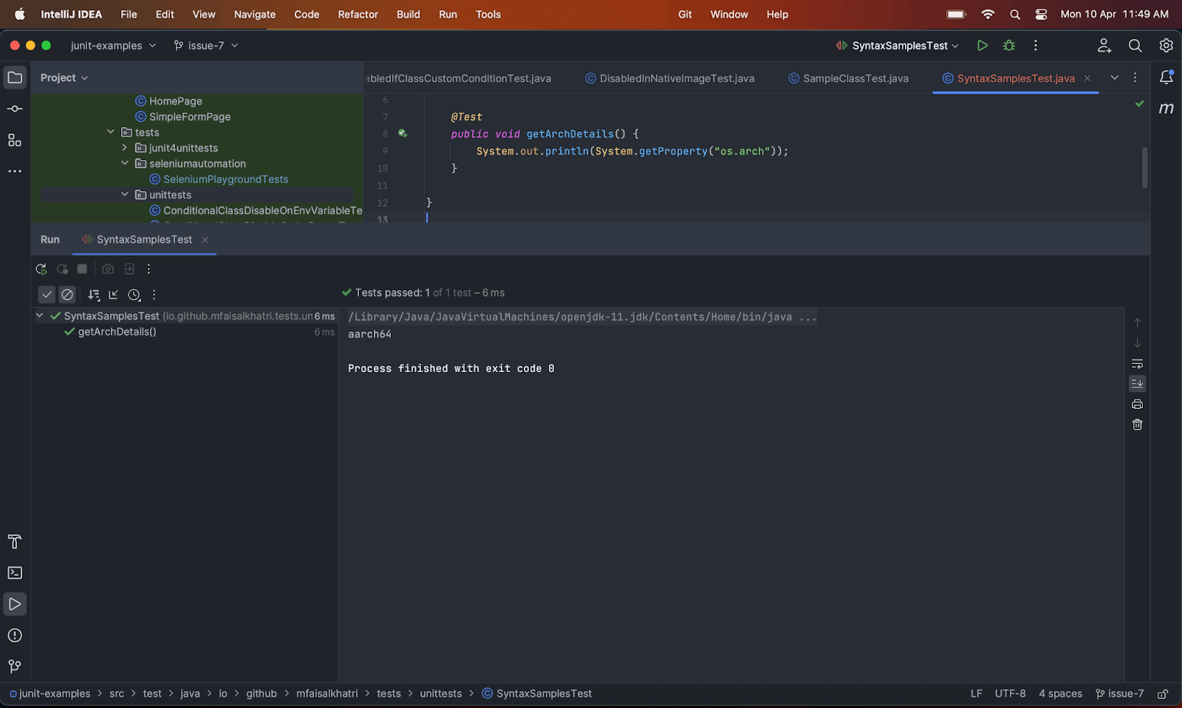This screenshot has width=1182, height=708.
Task: Open the Problems tool window
Action: [x=15, y=636]
